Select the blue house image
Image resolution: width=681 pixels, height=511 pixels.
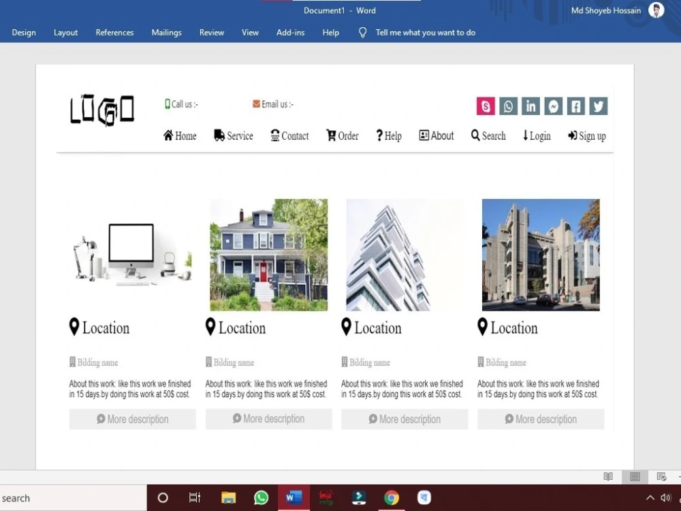269,255
